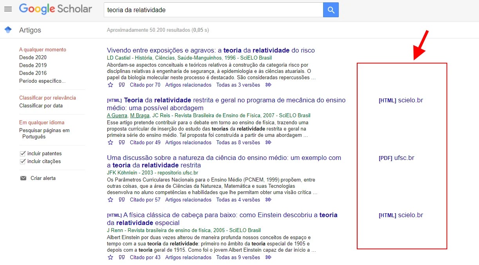Click 'Citado por 43'
The width and height of the screenshot is (479, 265).
click(145, 257)
